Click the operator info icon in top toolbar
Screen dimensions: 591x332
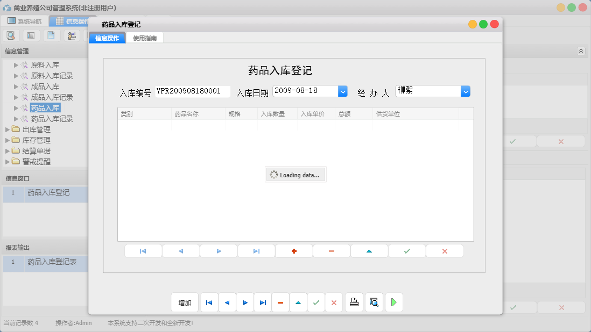72,35
